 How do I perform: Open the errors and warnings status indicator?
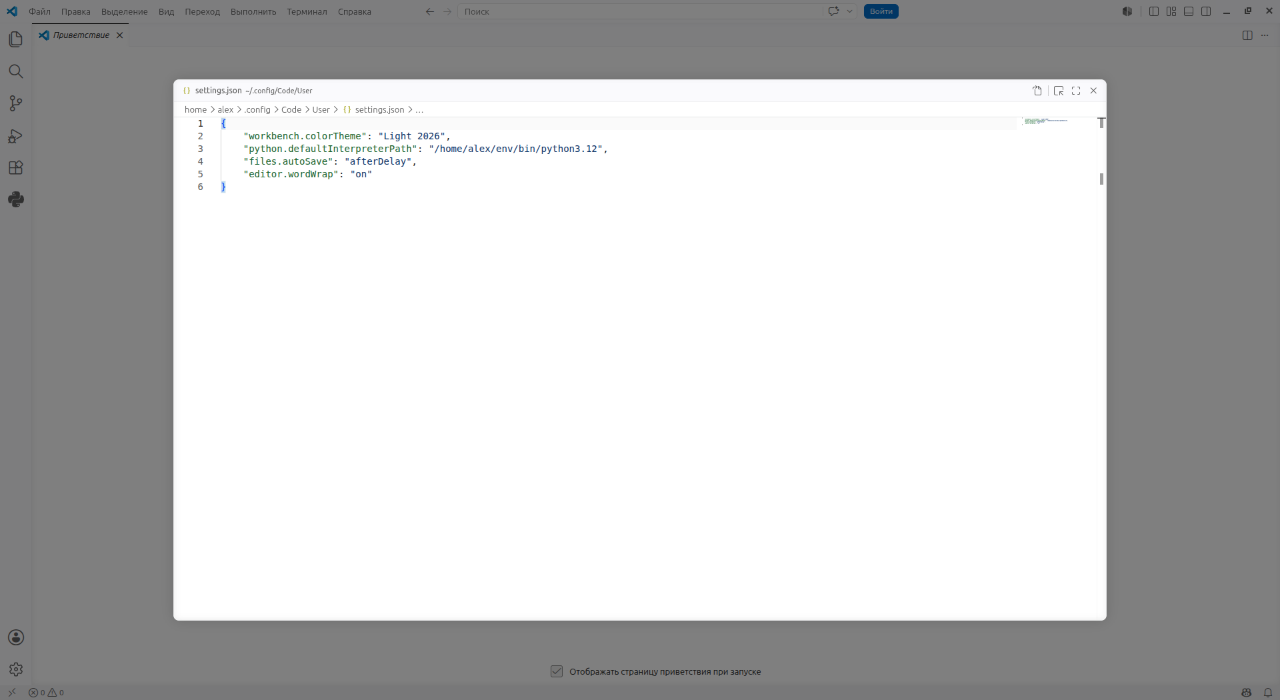click(x=46, y=693)
